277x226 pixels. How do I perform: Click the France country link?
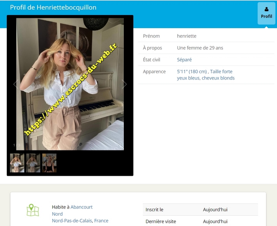101,220
